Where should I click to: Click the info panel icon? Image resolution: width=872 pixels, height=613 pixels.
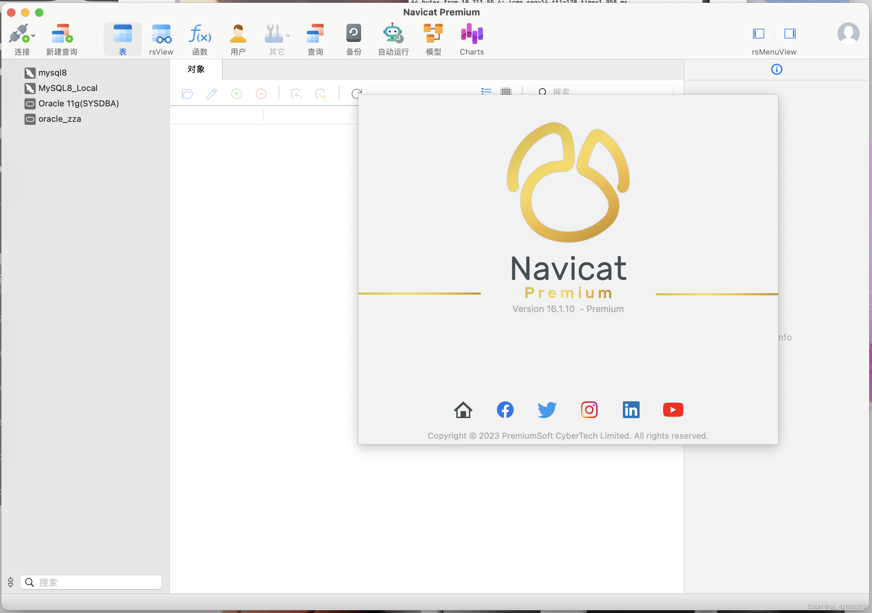point(777,69)
